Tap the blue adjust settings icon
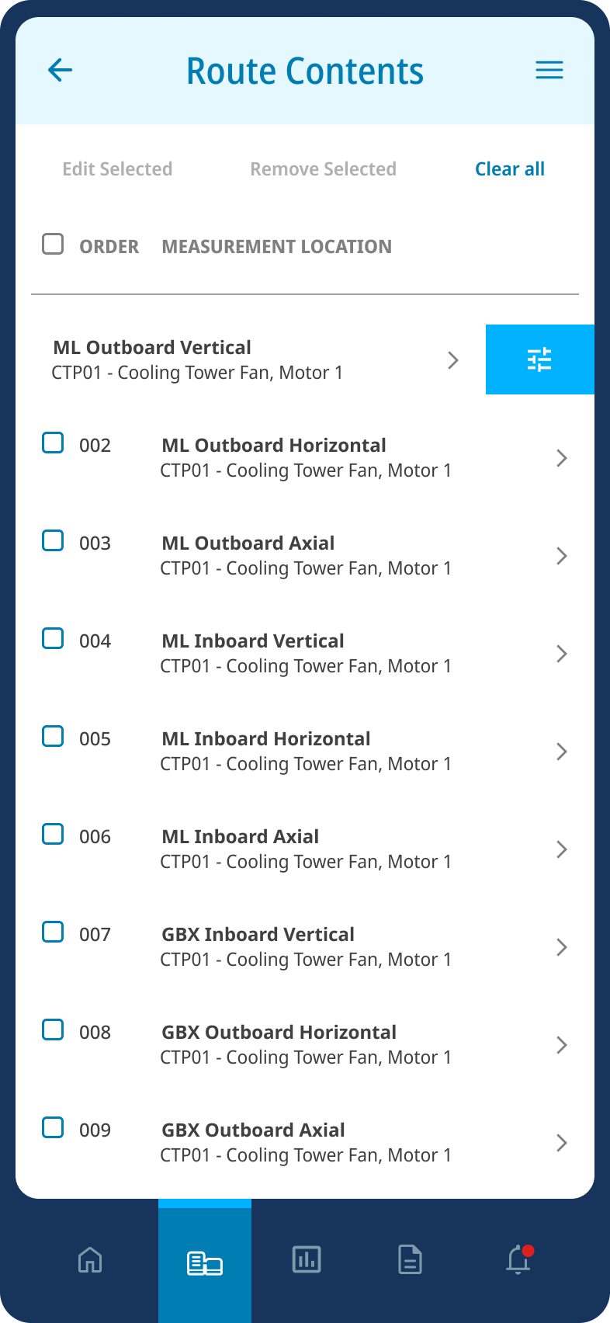Viewport: 610px width, 1323px height. pos(539,359)
